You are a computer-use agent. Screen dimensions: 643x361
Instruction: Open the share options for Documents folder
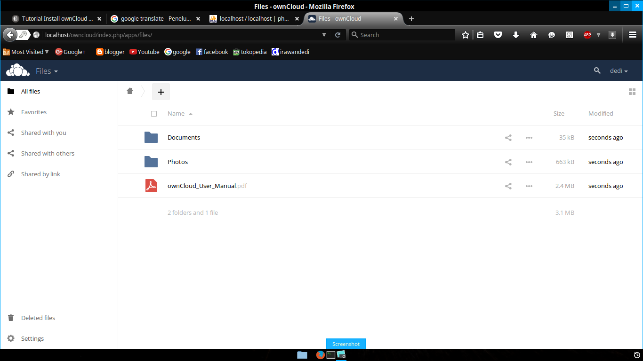point(508,137)
